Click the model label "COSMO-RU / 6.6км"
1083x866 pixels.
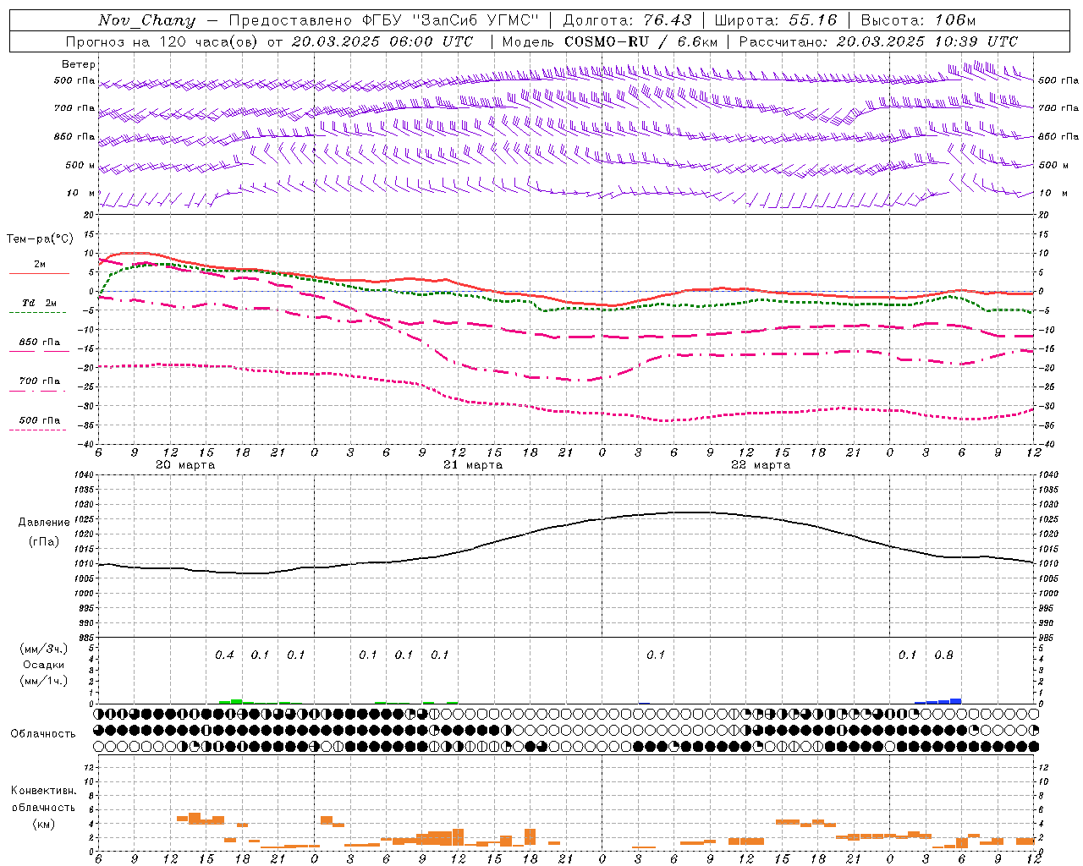point(641,41)
